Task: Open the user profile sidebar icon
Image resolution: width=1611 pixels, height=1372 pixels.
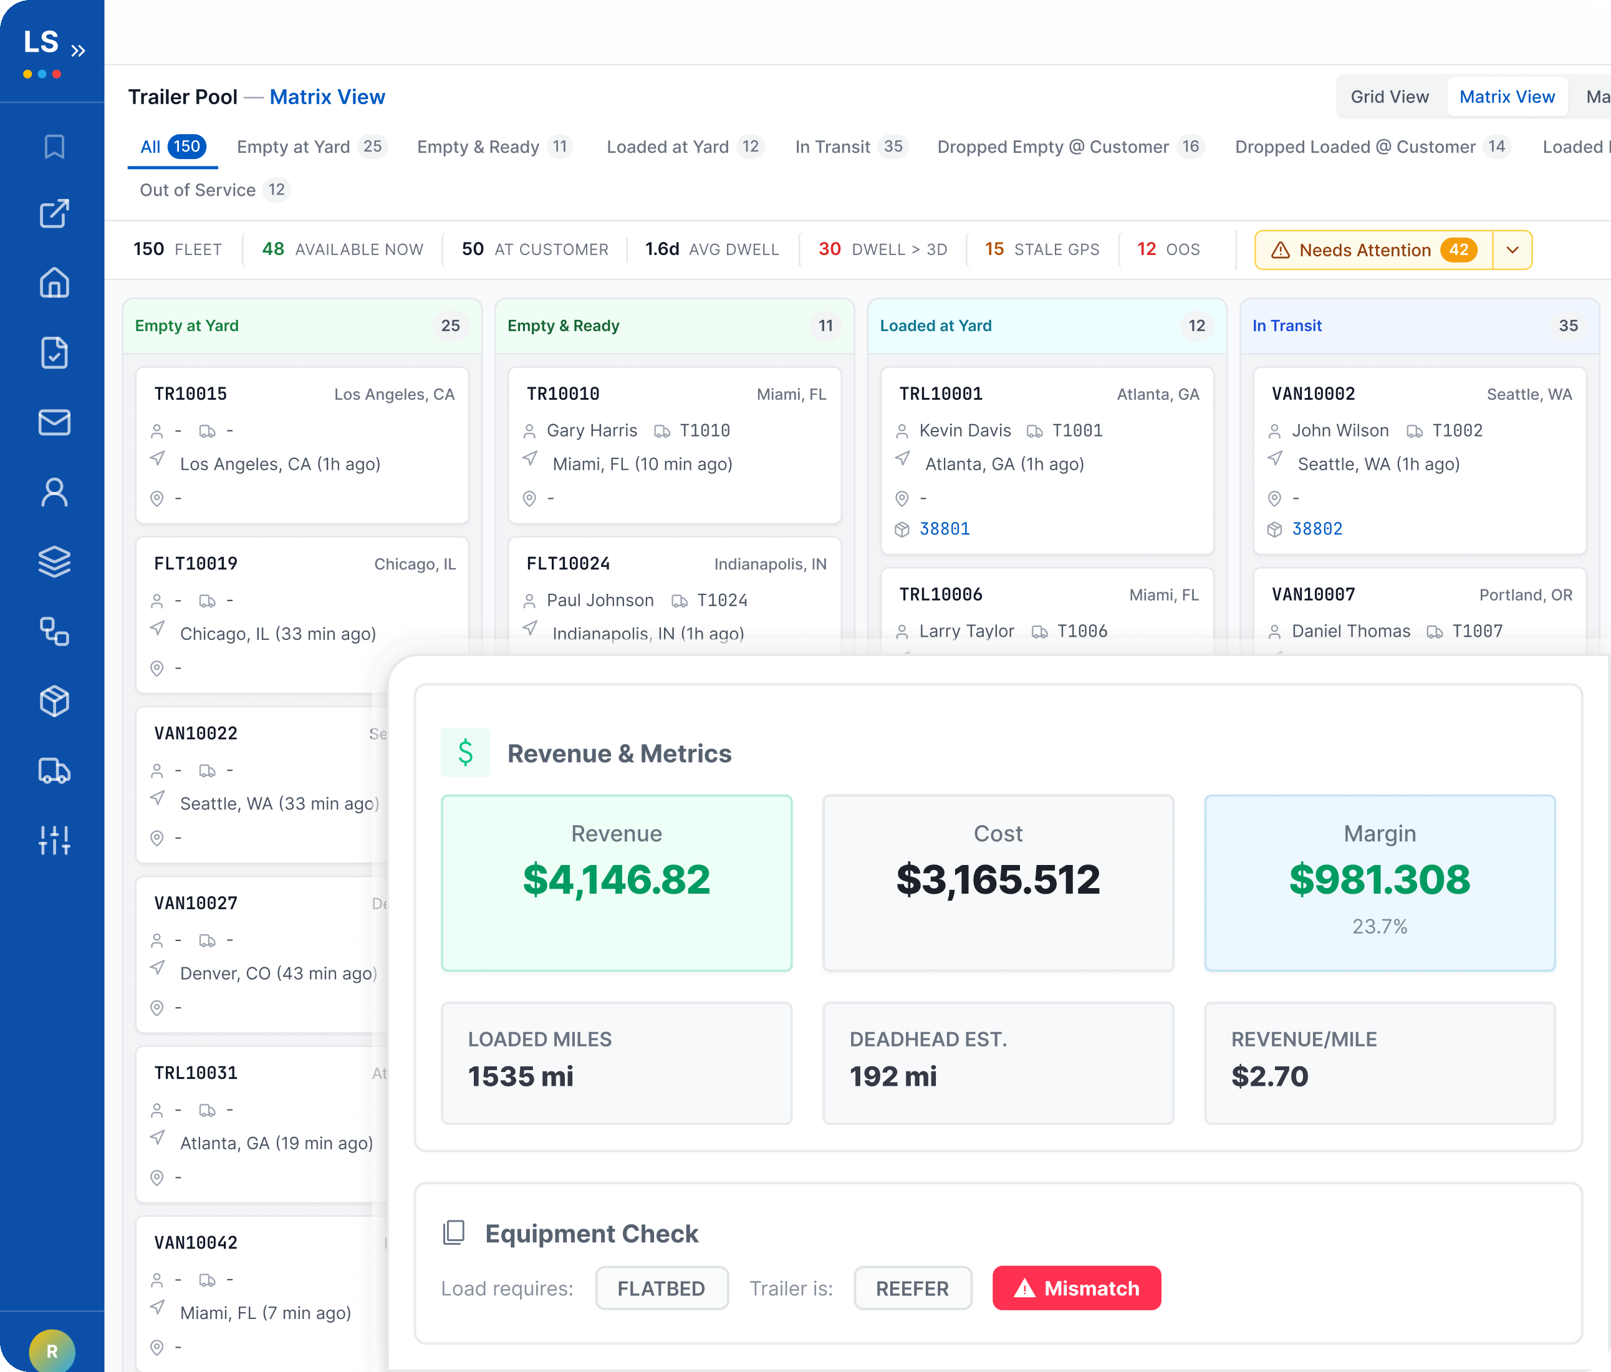Action: click(54, 492)
